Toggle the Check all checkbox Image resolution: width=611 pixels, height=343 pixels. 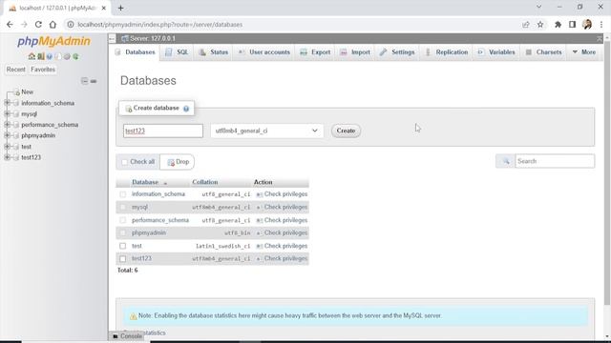[124, 162]
